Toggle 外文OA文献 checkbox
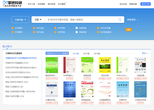 pos(98,28)
